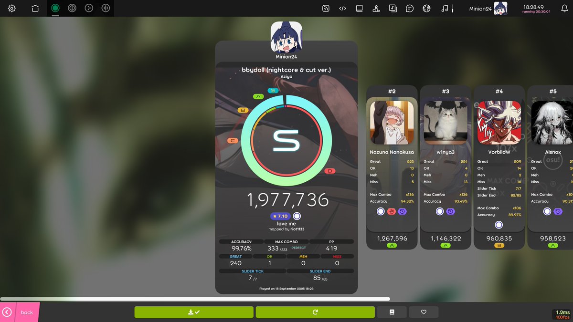Image resolution: width=573 pixels, height=322 pixels.
Task: Select the osu!catch ruleset tab
Action: coord(89,8)
